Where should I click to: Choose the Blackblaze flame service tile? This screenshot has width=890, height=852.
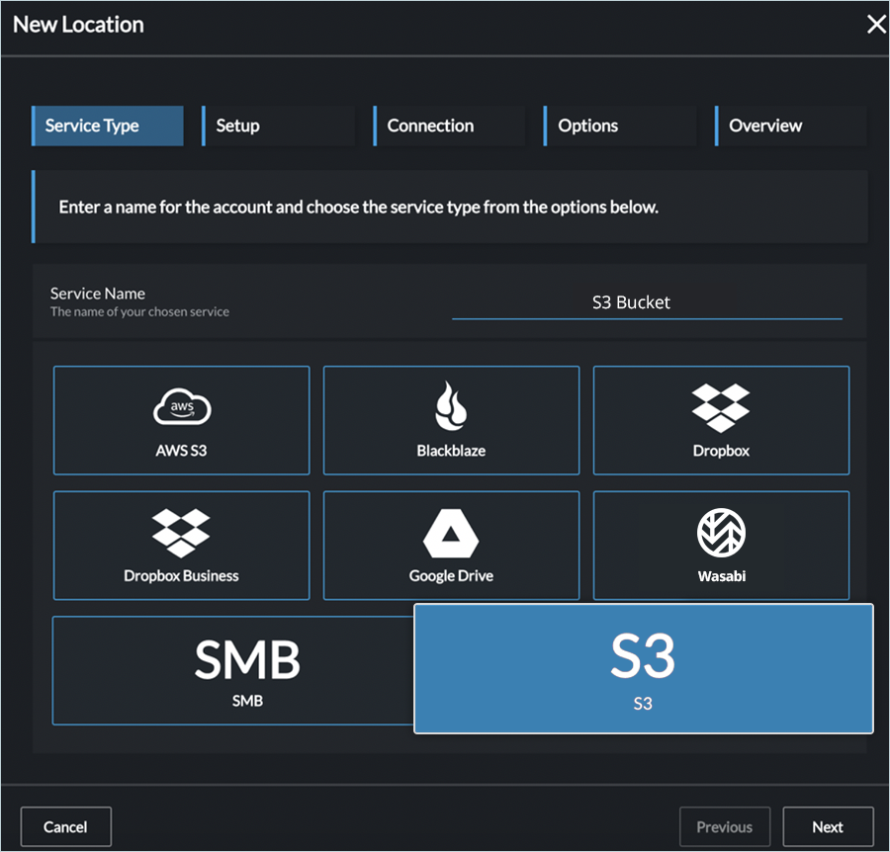coord(451,420)
